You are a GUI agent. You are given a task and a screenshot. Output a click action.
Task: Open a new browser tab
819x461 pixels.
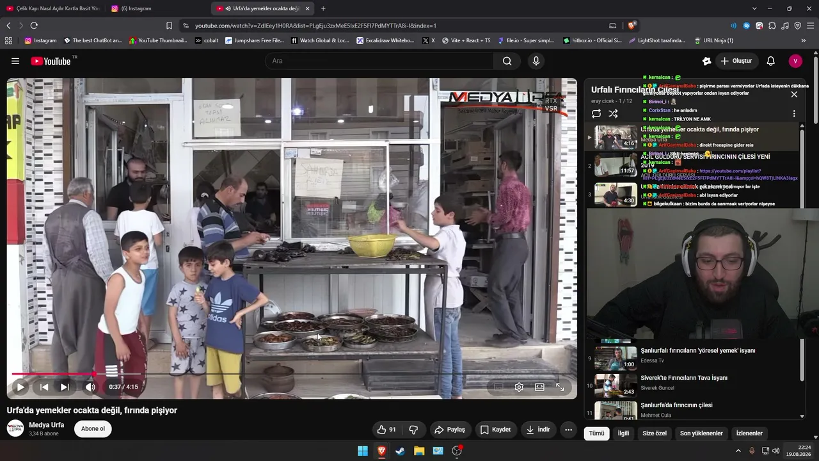tap(323, 8)
